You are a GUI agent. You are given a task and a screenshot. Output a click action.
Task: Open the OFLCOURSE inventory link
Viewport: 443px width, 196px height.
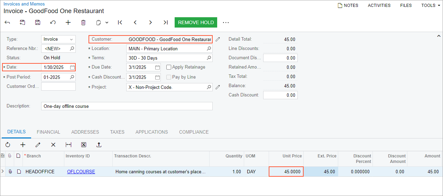point(81,172)
